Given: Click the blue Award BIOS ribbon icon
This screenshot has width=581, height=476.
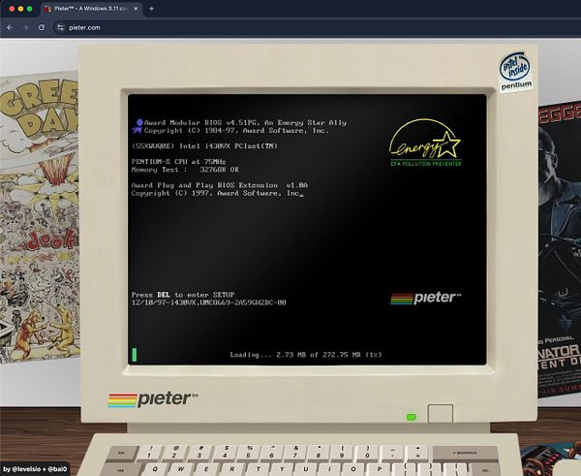Looking at the screenshot, I should click(x=138, y=126).
